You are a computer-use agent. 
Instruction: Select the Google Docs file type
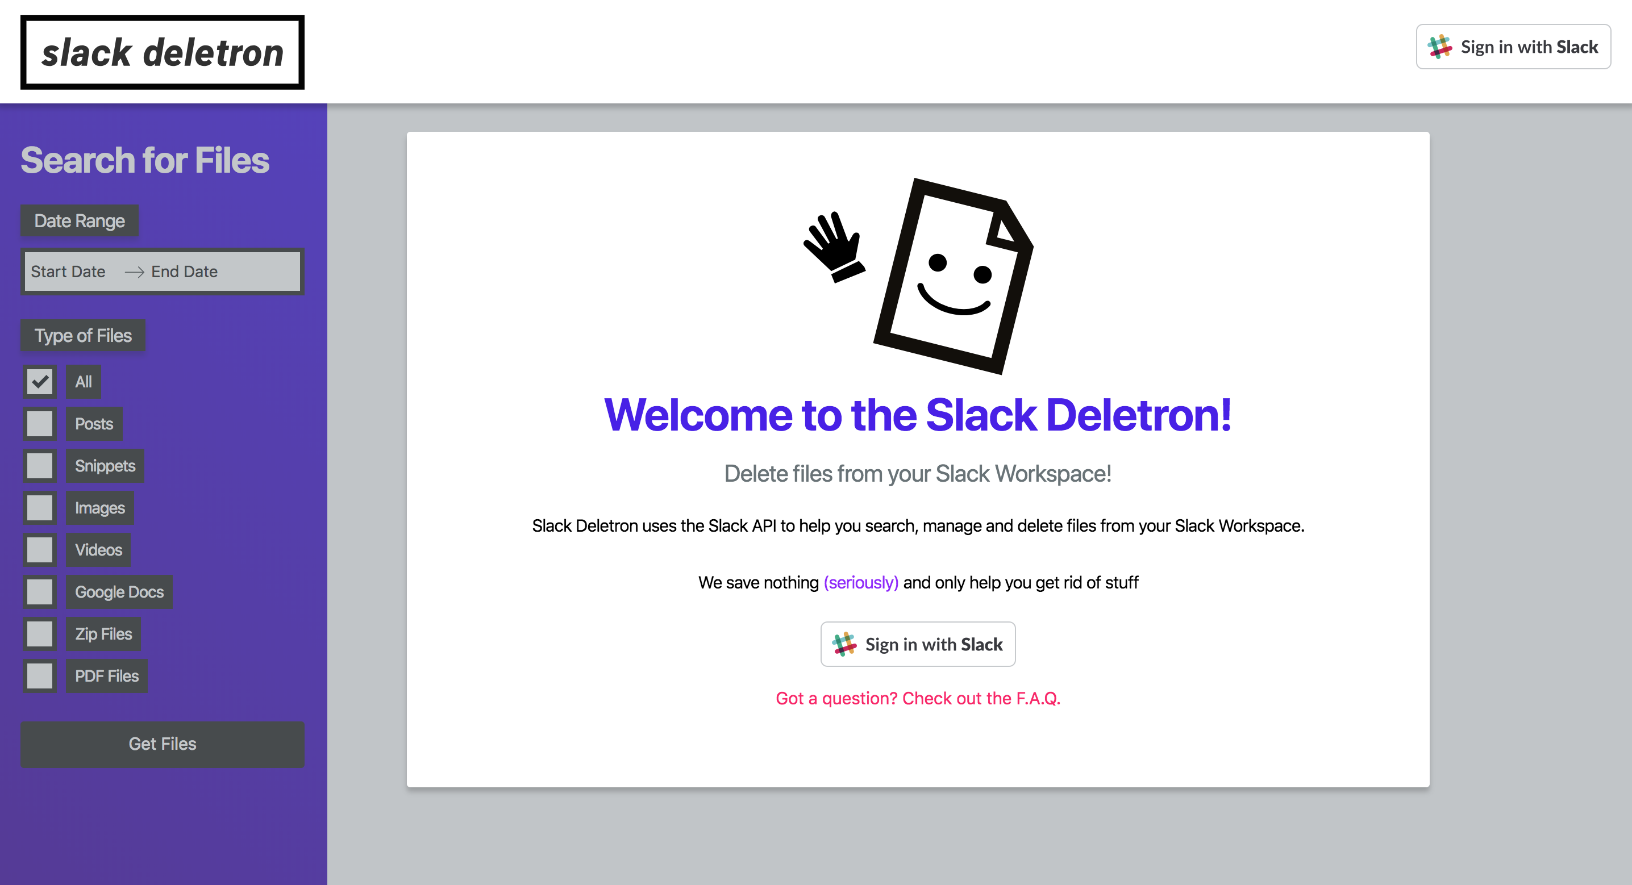[x=38, y=592]
